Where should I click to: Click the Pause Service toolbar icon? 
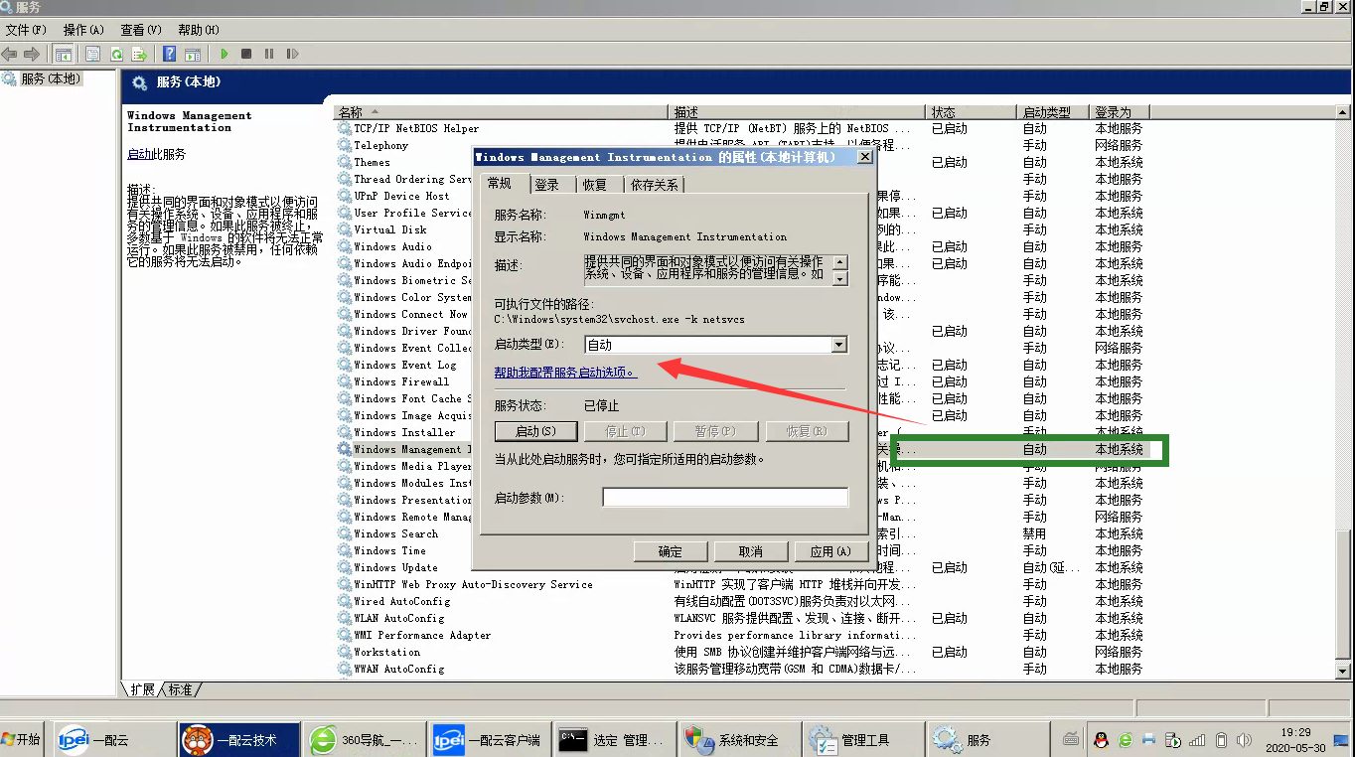[269, 54]
